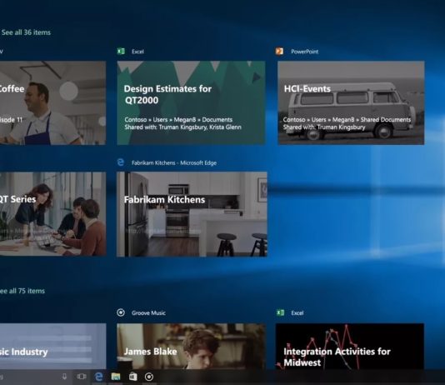Click the Excel icon above Design Estimates card
This screenshot has height=385, width=445.
click(x=121, y=51)
